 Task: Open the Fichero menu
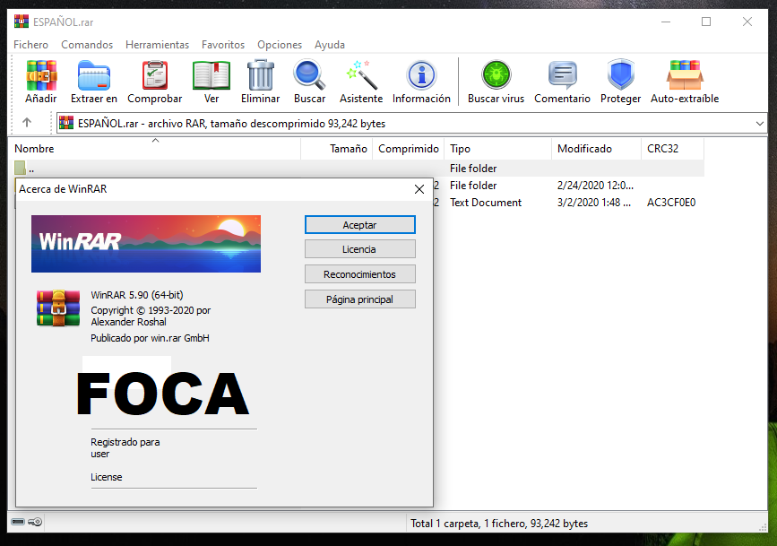30,45
